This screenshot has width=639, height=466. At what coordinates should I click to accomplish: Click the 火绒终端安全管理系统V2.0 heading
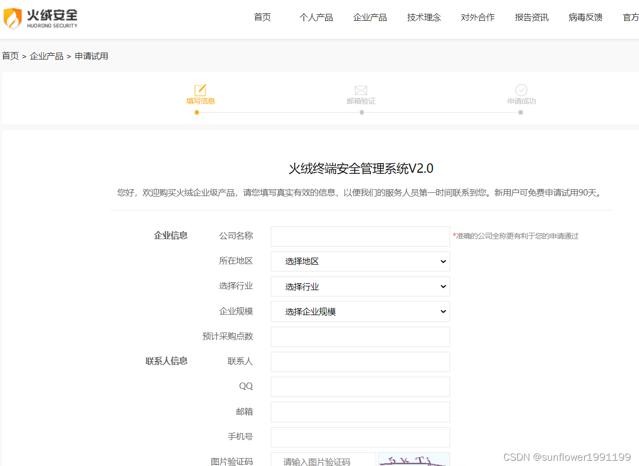coord(361,168)
